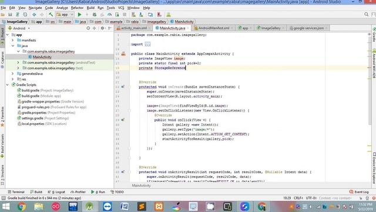The height and width of the screenshot is (212, 376).
Task: Open the Logcat tool window
Action: 56,192
